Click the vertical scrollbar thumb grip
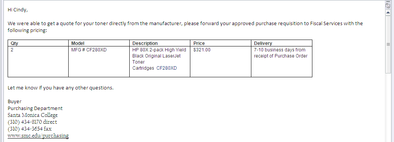The height and width of the screenshot is (142, 394). click(x=388, y=44)
